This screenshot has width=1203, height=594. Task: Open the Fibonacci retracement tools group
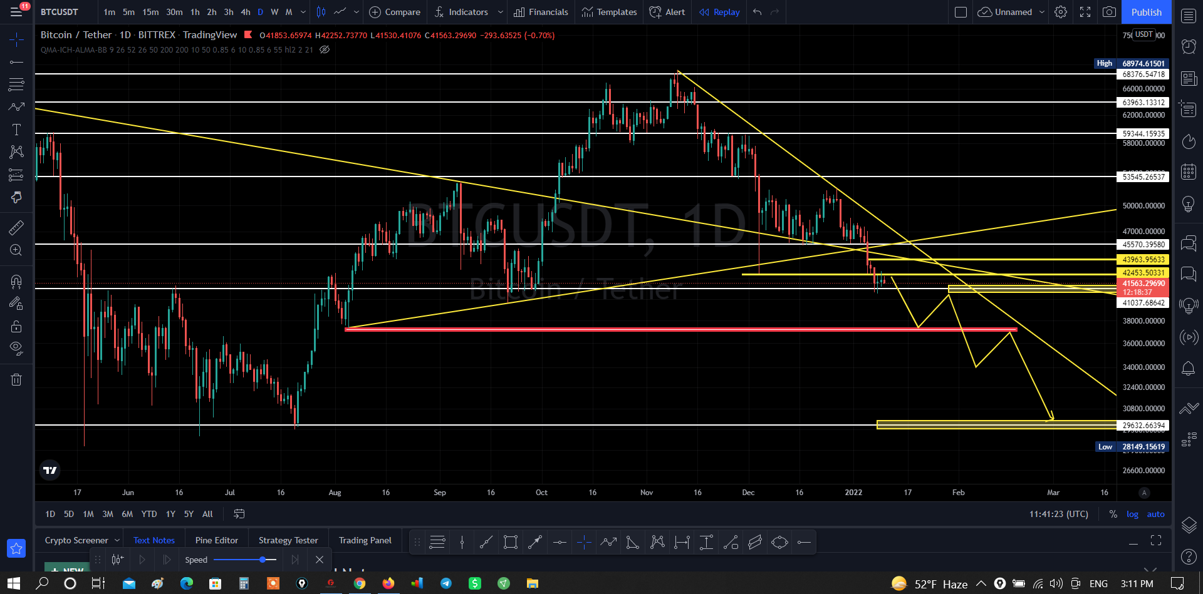pyautogui.click(x=16, y=84)
